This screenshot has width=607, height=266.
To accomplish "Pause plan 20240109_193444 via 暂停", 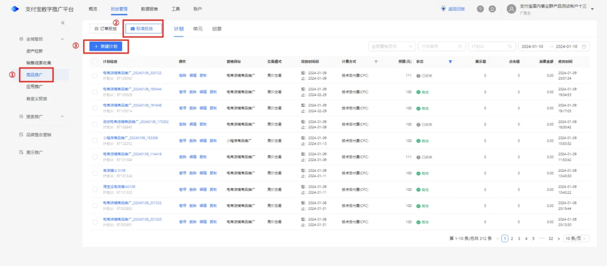I will coord(183,92).
